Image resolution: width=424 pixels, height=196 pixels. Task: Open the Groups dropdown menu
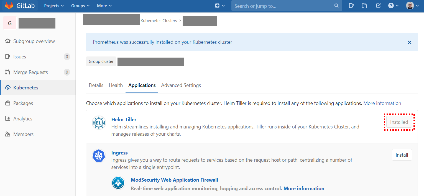coord(80,6)
